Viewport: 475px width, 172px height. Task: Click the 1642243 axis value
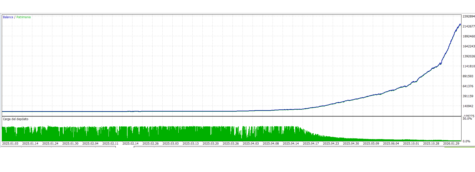coord(468,46)
